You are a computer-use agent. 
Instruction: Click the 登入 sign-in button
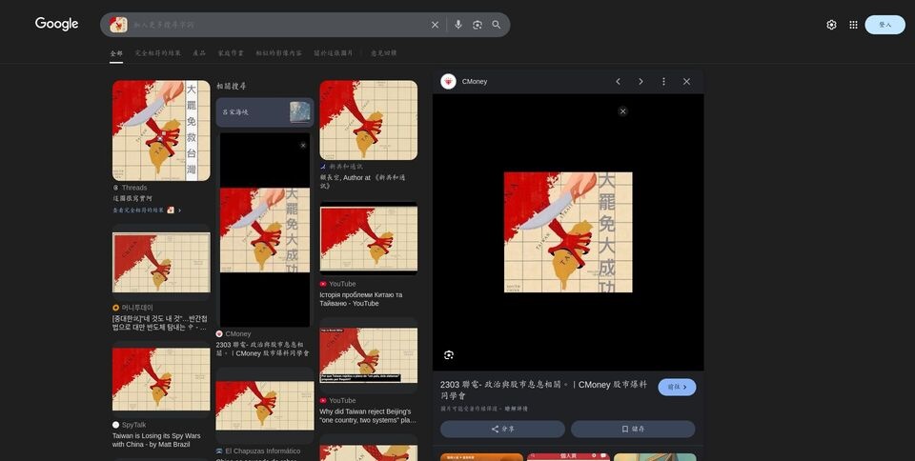tap(884, 25)
